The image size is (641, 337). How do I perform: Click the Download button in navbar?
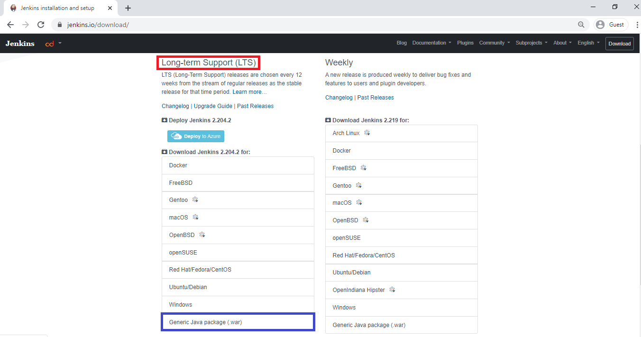[620, 44]
